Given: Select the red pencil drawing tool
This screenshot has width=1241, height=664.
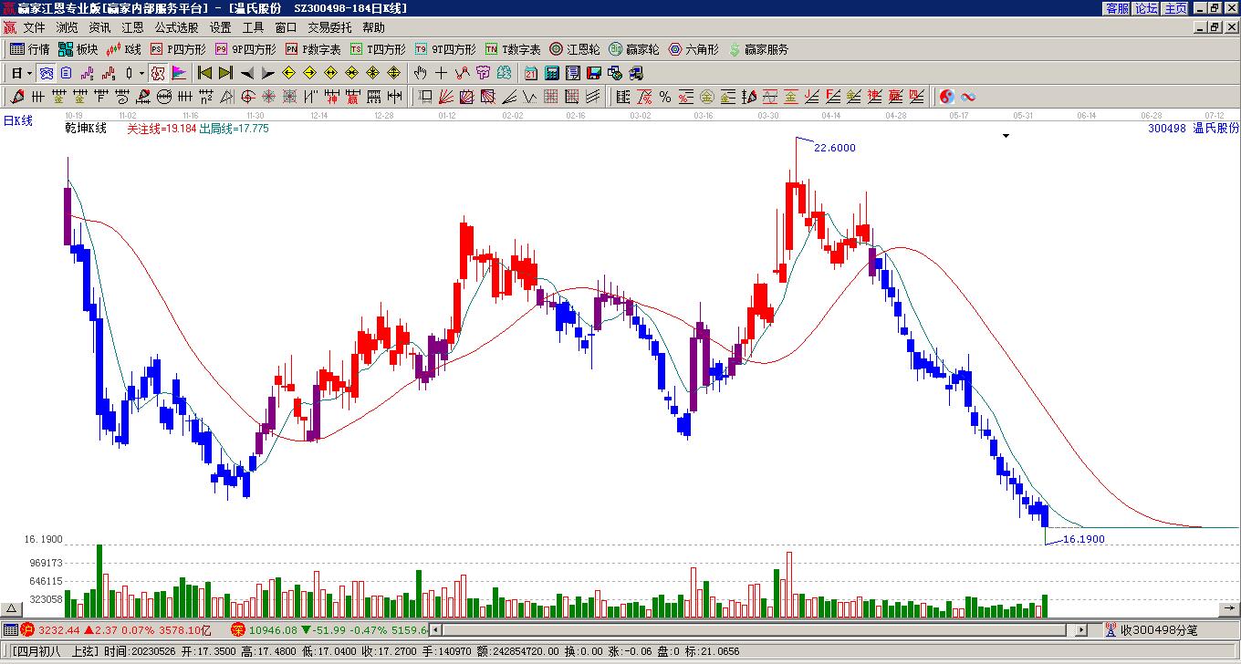Looking at the screenshot, I should (17, 97).
